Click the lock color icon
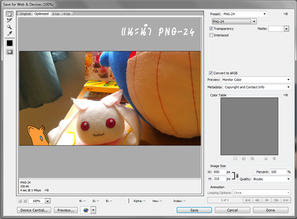Viewport: 297px width, 219px height. pos(252,159)
